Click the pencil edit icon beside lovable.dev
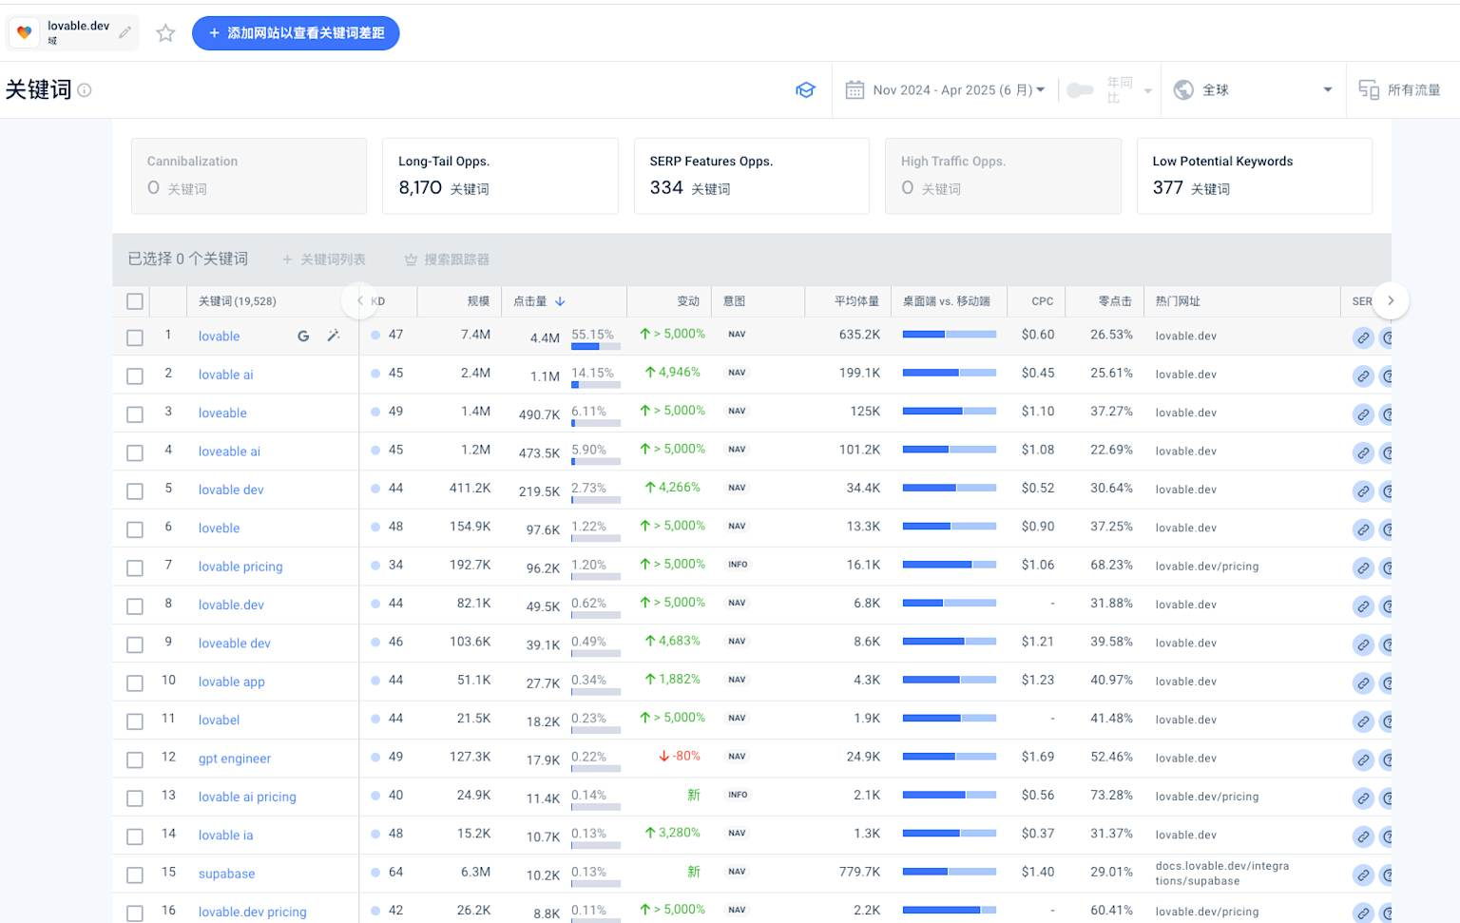Image resolution: width=1460 pixels, height=923 pixels. click(x=125, y=32)
